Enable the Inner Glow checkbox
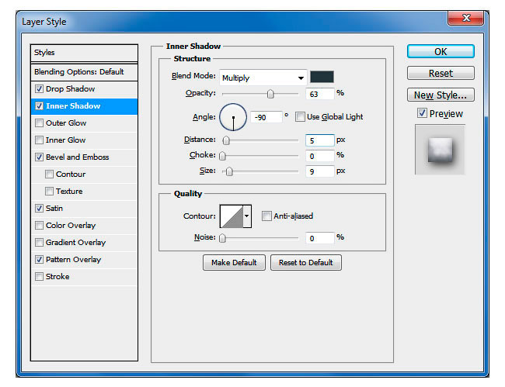Viewport: 505px width, 387px height. click(39, 140)
